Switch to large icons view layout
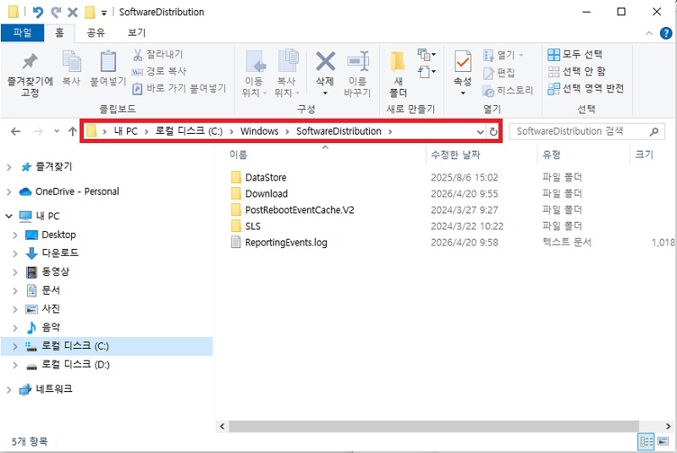Image resolution: width=677 pixels, height=453 pixels. [x=663, y=441]
